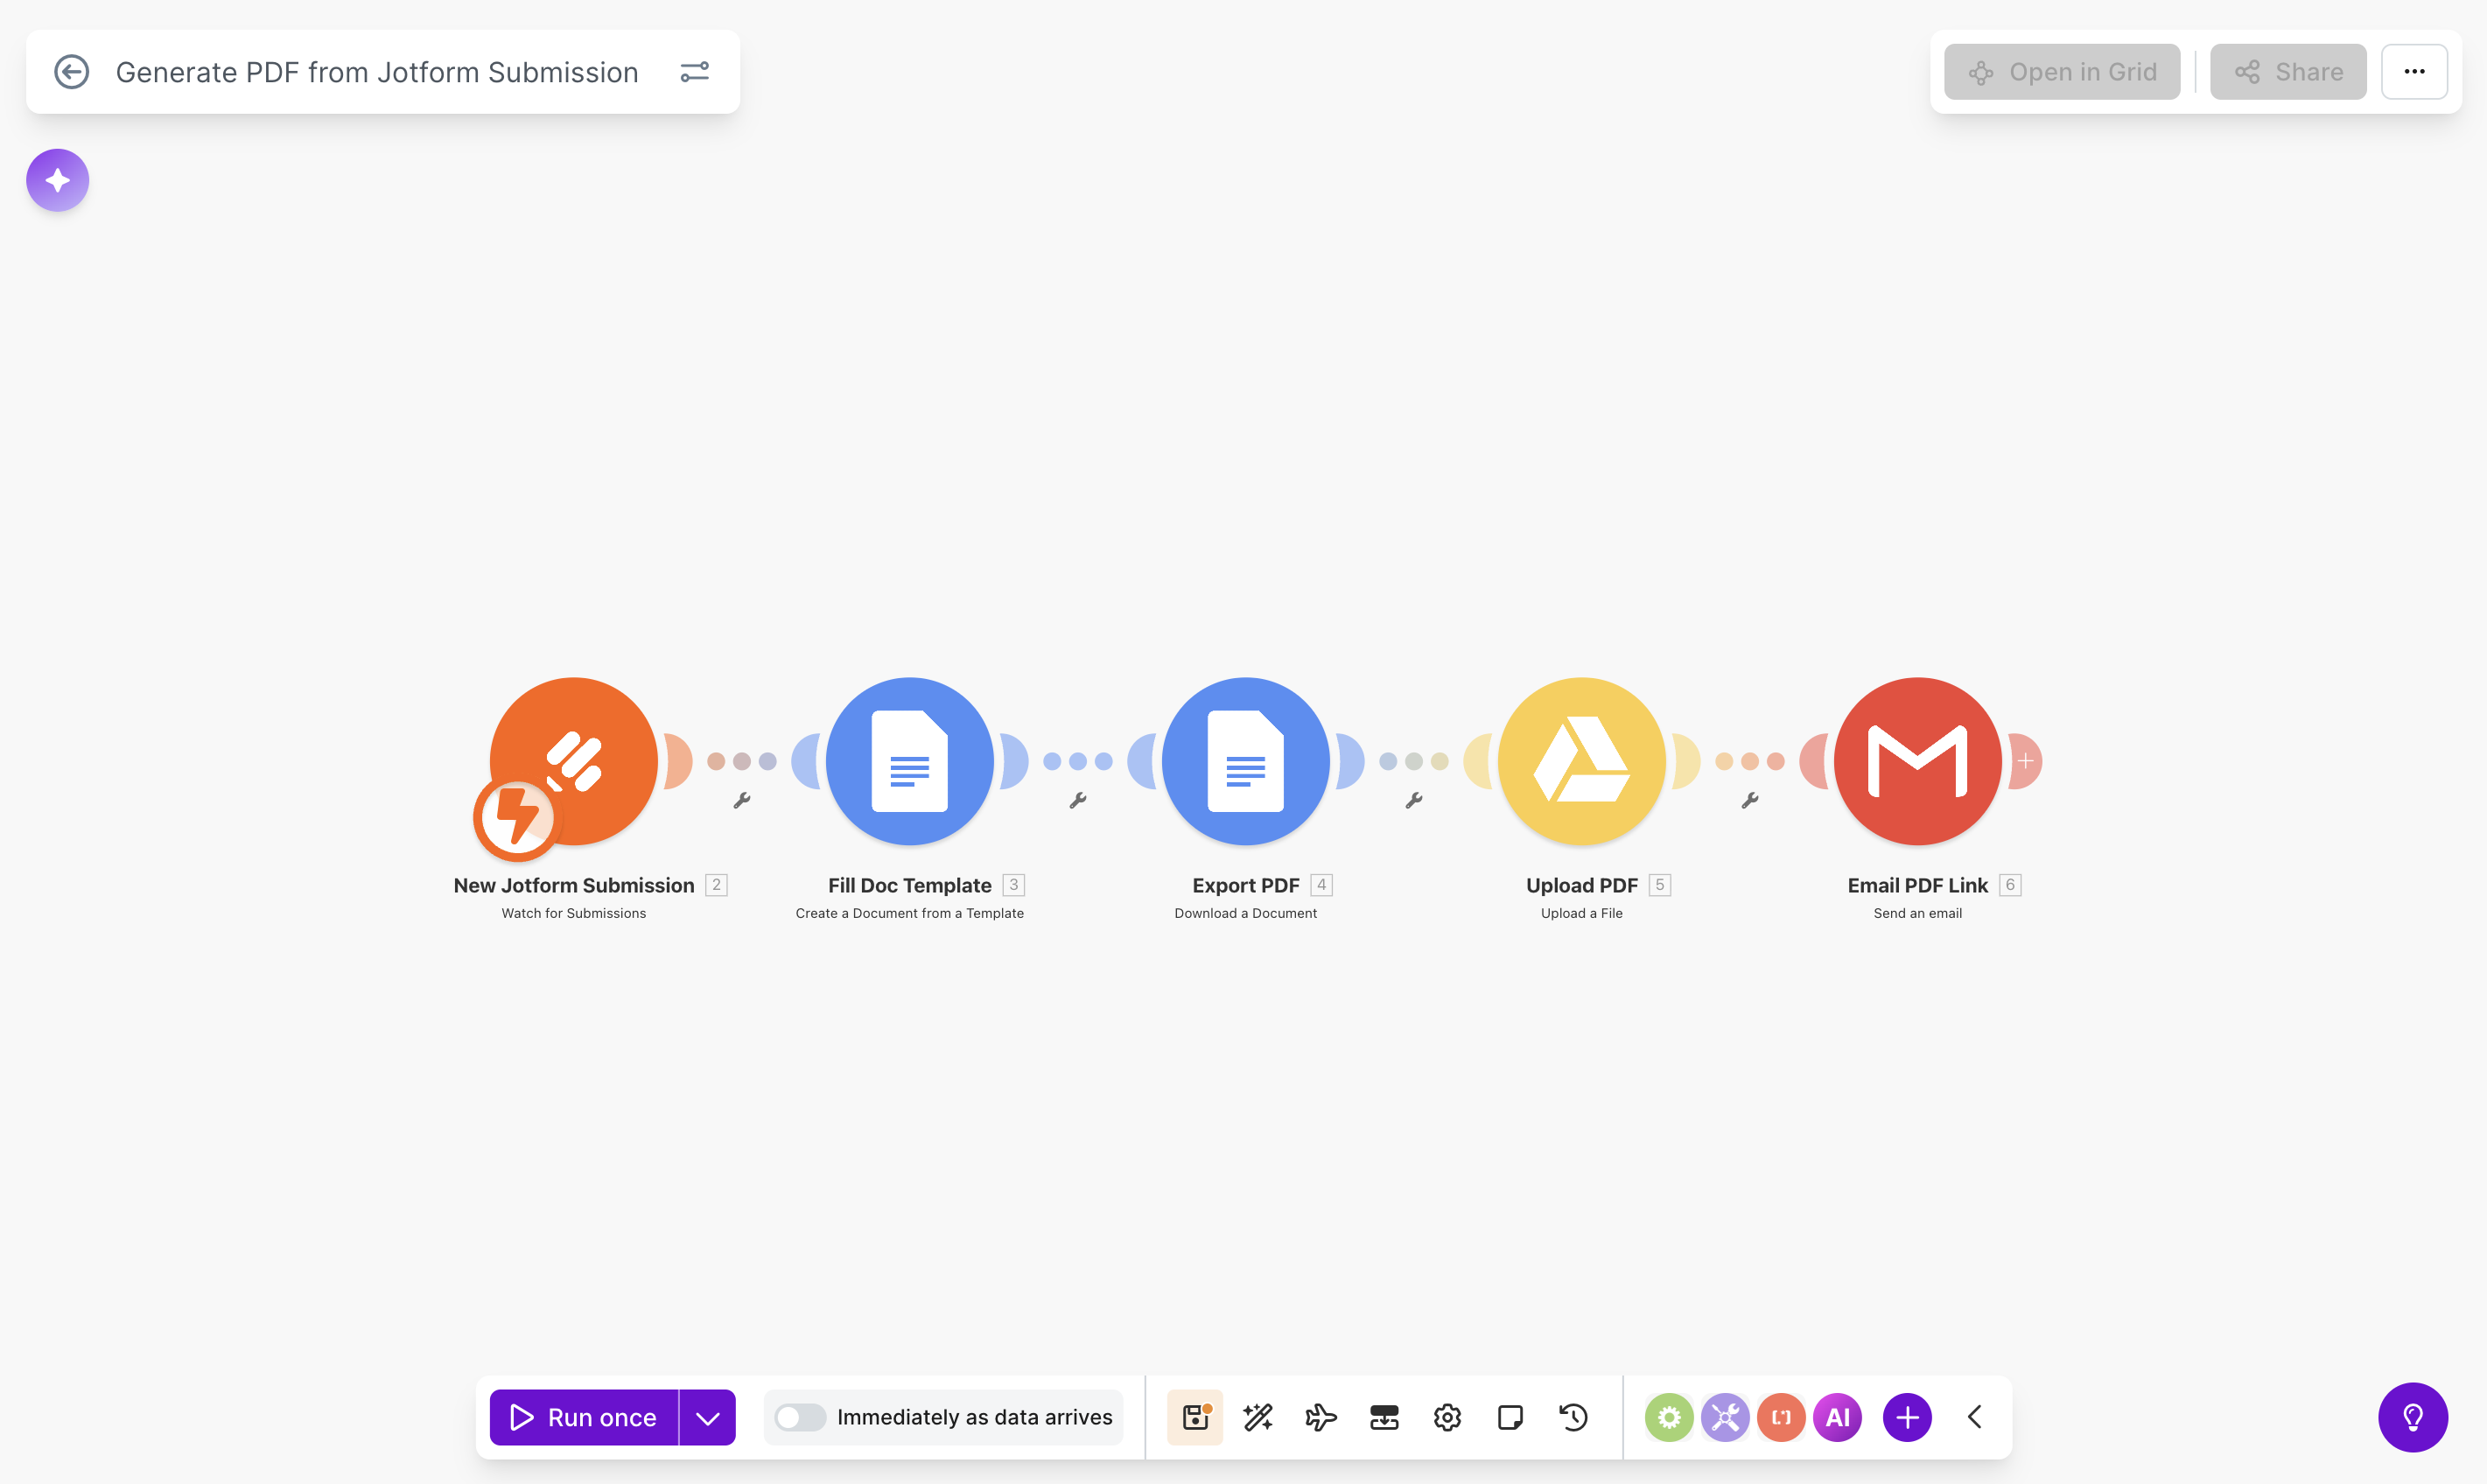Image resolution: width=2487 pixels, height=1484 pixels.
Task: Click connection dots between Upload PDF and Email
Action: 1750,761
